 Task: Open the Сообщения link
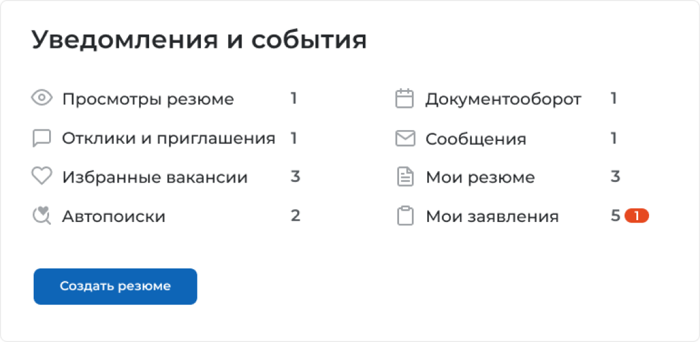476,139
